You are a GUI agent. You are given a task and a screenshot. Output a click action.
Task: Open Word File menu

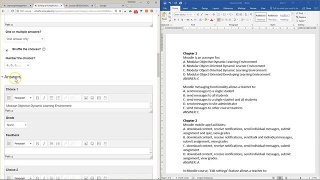point(165,8)
